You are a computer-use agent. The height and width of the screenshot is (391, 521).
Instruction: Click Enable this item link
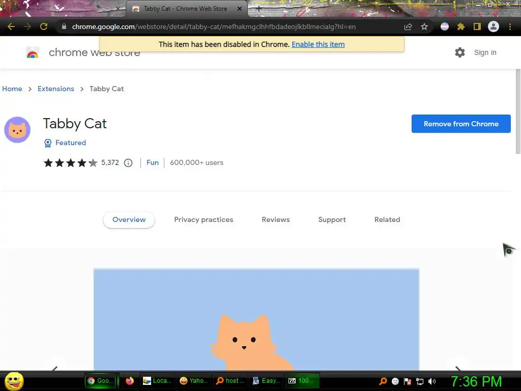[x=318, y=44]
